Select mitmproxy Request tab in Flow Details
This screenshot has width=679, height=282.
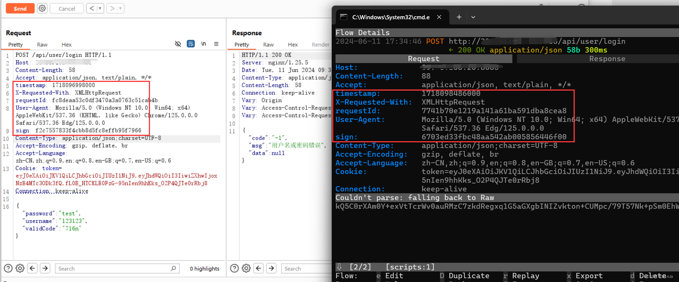pyautogui.click(x=424, y=59)
